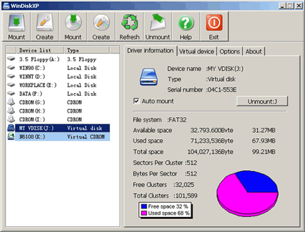Viewport: 305px width, 232px height.
Task: Click the Device list column header
Action: (40, 50)
